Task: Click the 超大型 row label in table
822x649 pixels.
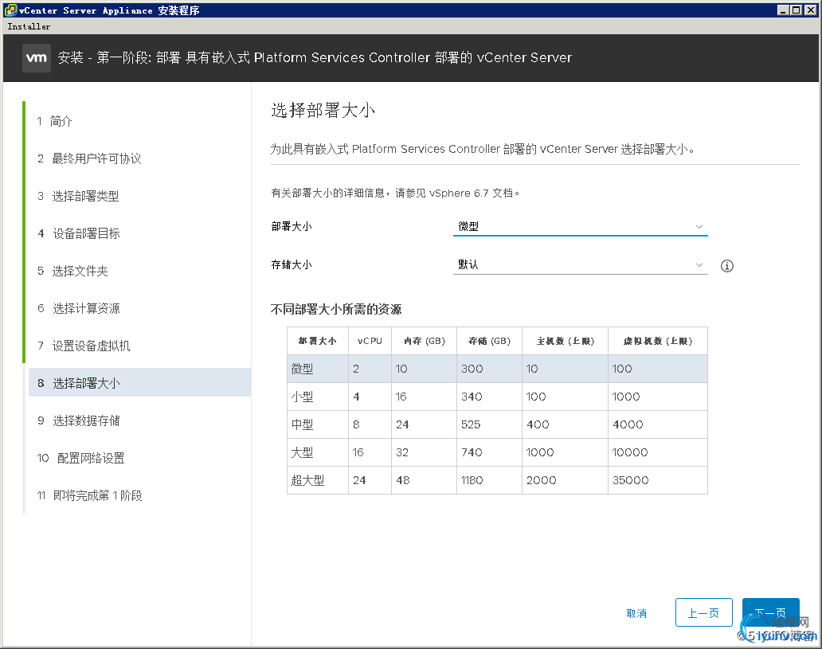Action: tap(307, 480)
